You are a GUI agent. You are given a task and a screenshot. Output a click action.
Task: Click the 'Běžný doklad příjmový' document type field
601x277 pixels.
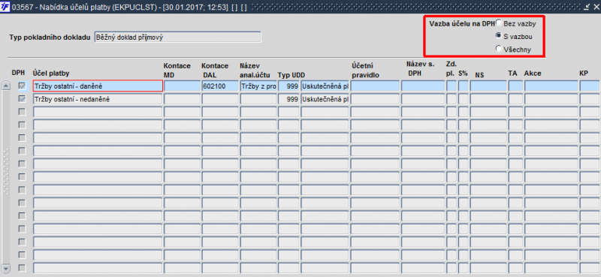(x=177, y=38)
